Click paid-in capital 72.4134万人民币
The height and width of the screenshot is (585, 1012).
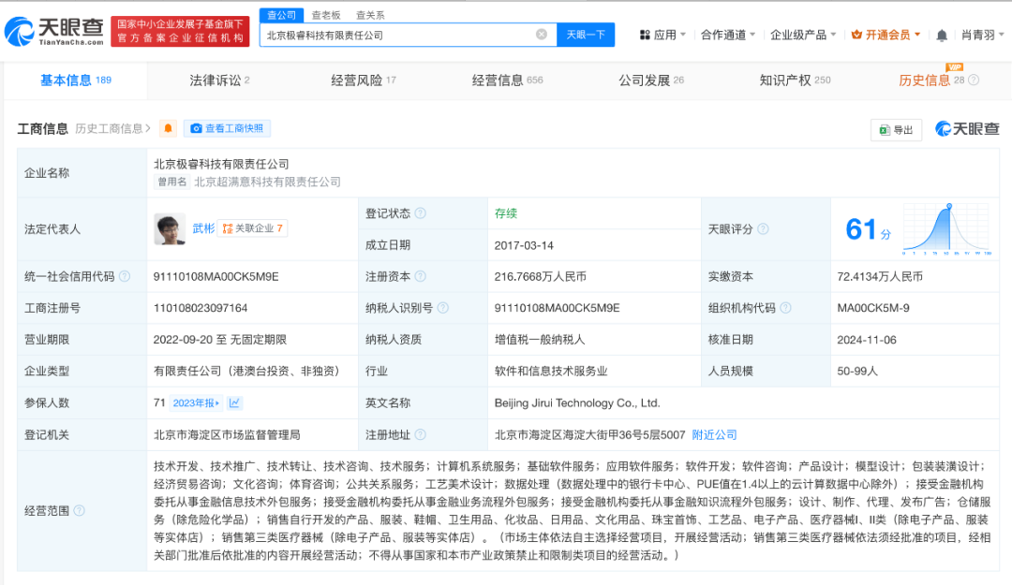pos(880,276)
